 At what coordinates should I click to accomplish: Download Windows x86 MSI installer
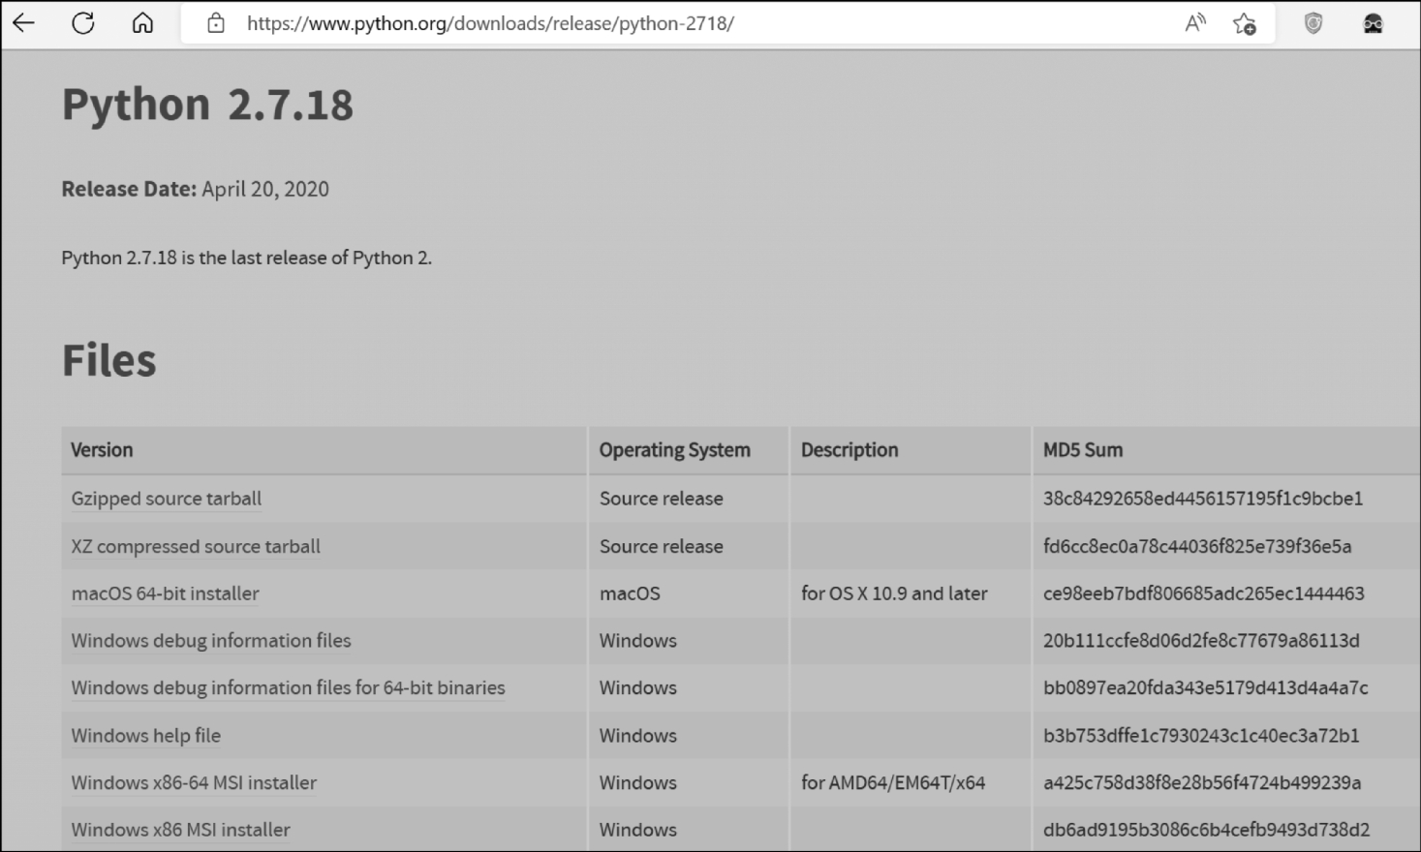coord(180,830)
